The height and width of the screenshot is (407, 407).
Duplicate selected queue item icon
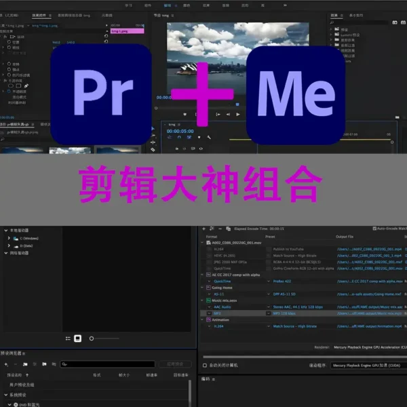(228, 229)
